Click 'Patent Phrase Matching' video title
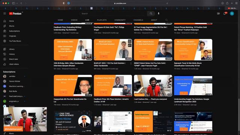 (x=190, y=28)
